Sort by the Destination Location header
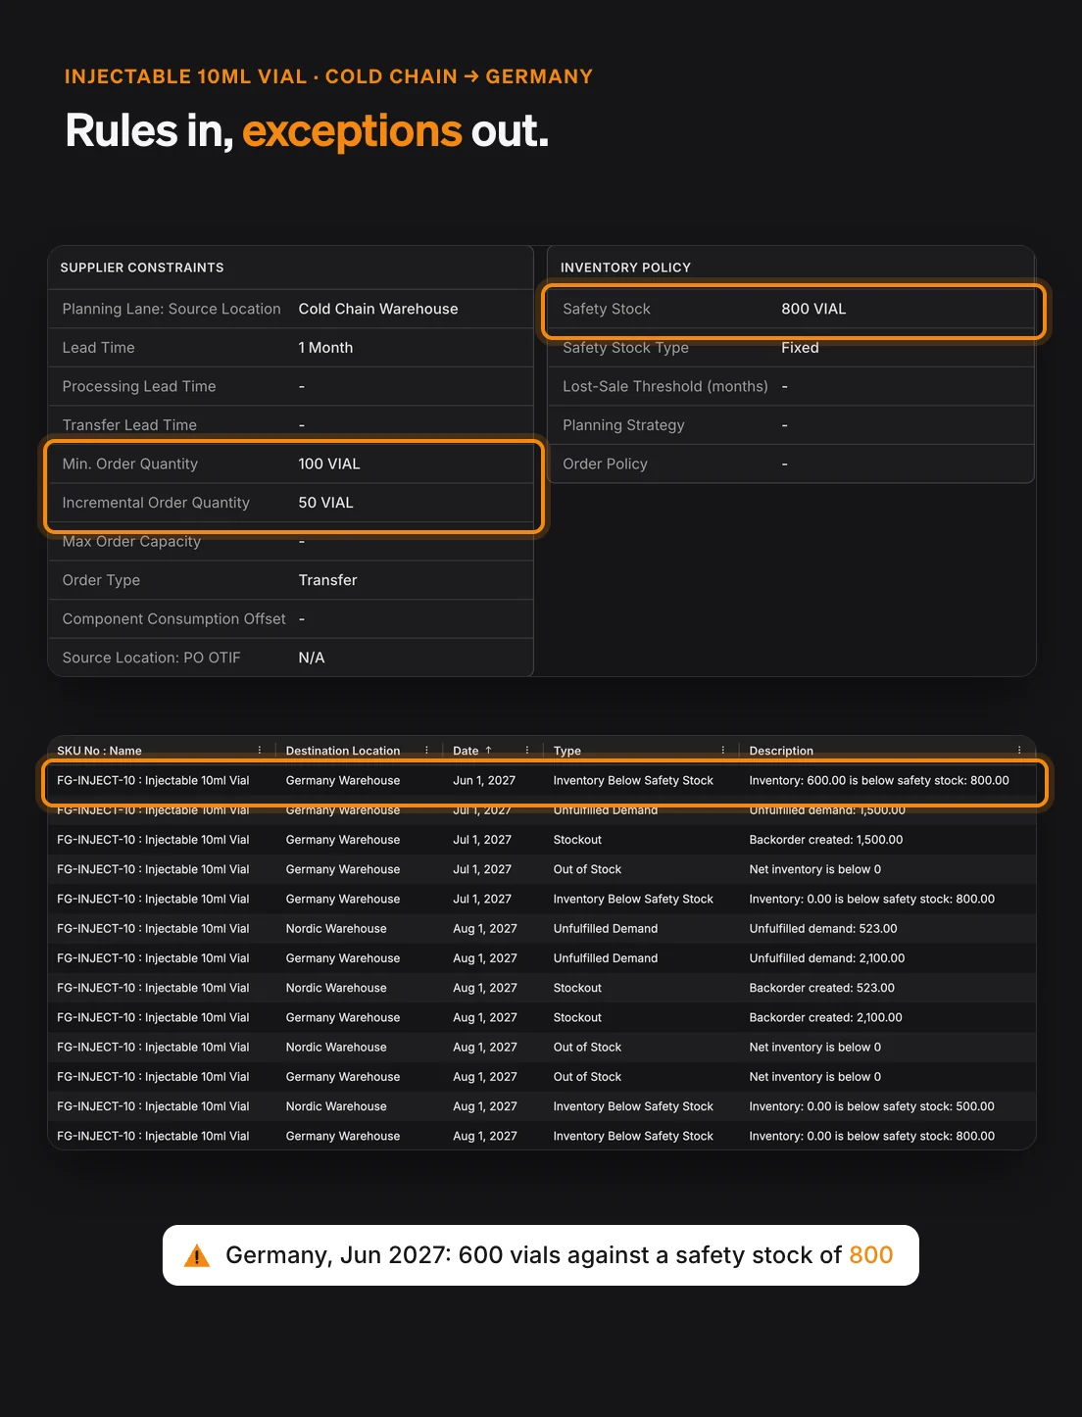 pos(343,751)
